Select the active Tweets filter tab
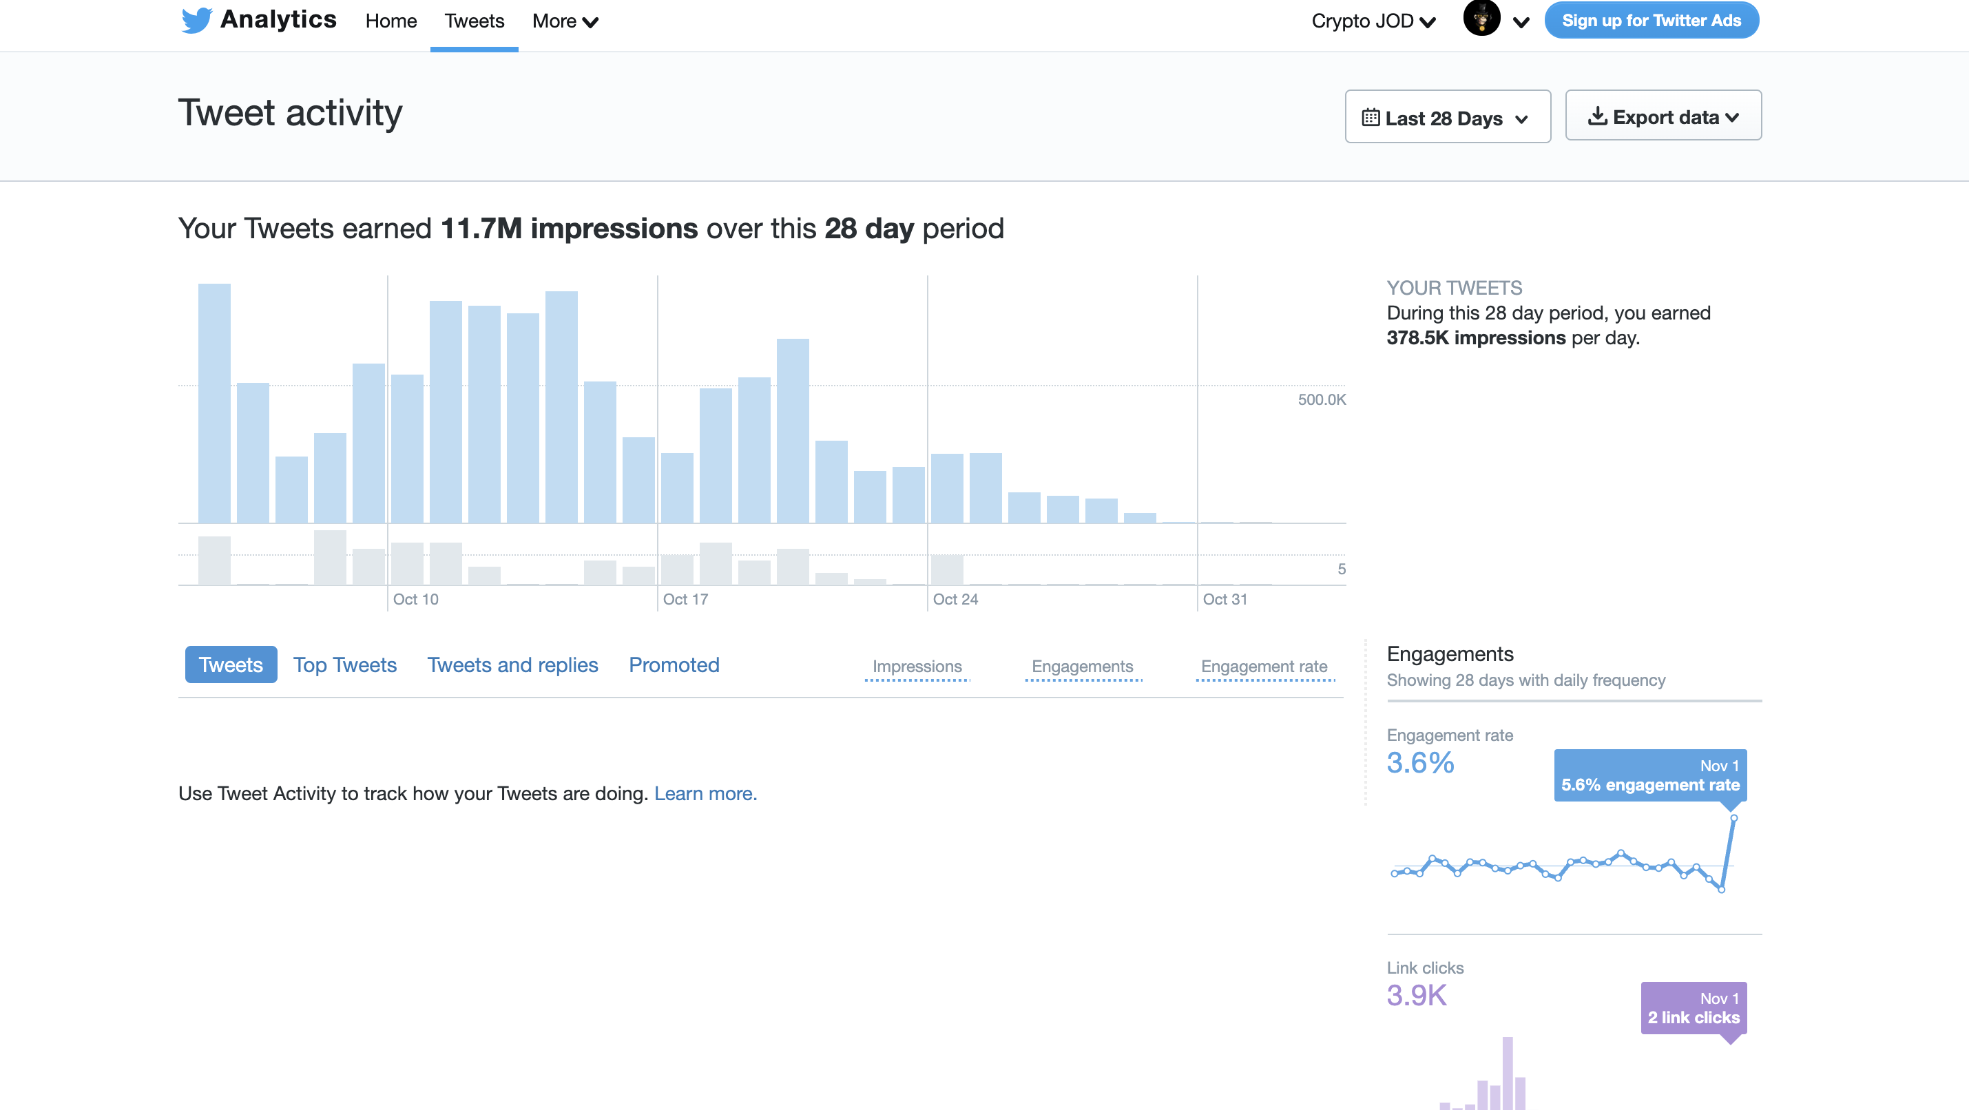Image resolution: width=1969 pixels, height=1110 pixels. click(x=231, y=665)
